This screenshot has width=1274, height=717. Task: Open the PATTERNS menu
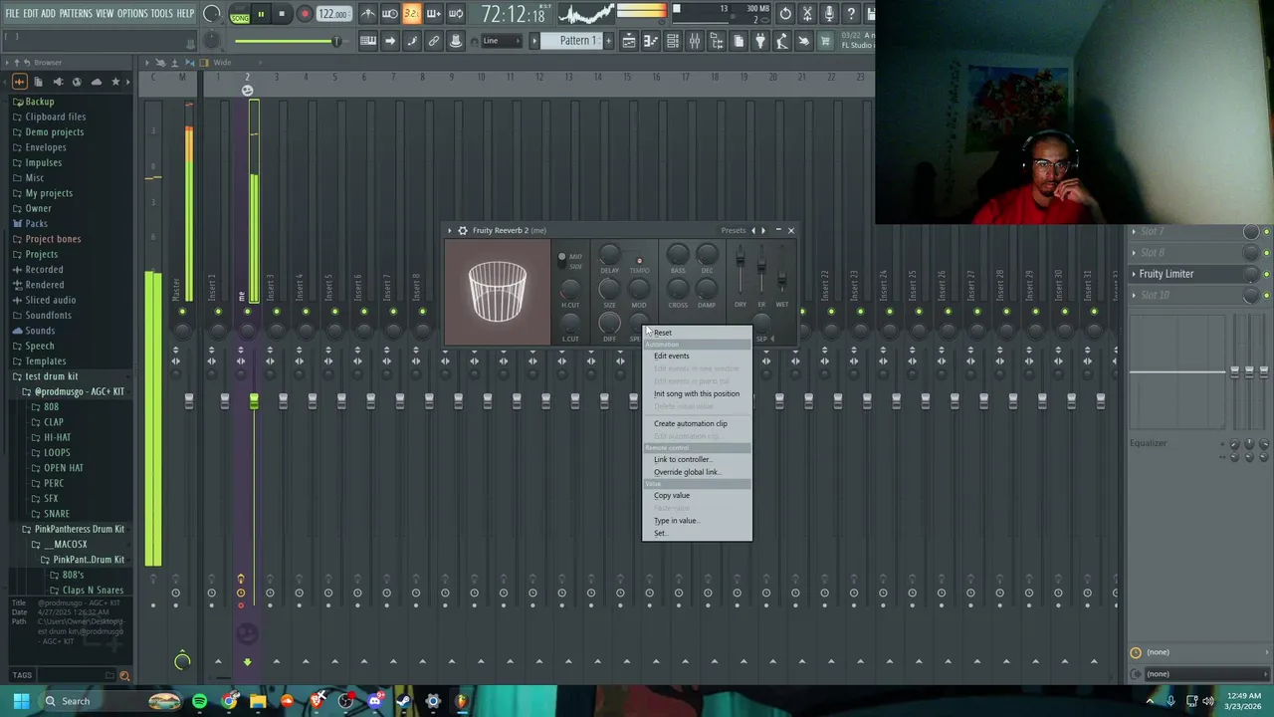[76, 14]
